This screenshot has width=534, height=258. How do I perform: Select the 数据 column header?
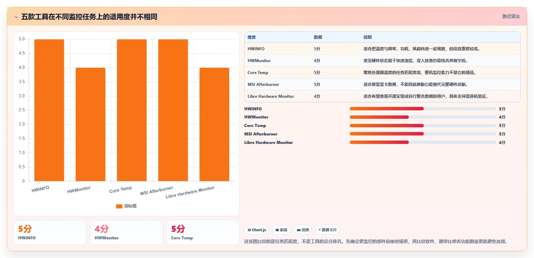tap(318, 37)
